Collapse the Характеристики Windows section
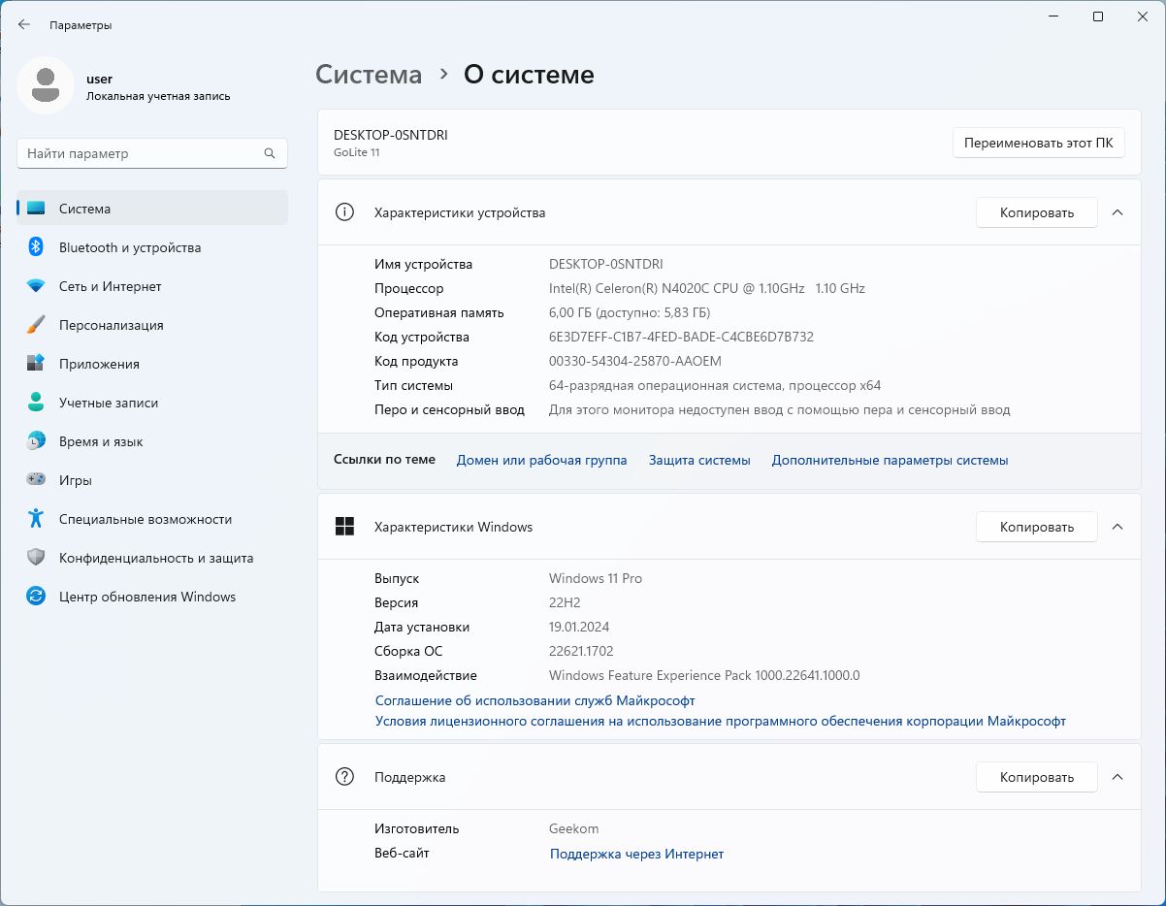This screenshot has height=906, width=1166. tap(1117, 527)
